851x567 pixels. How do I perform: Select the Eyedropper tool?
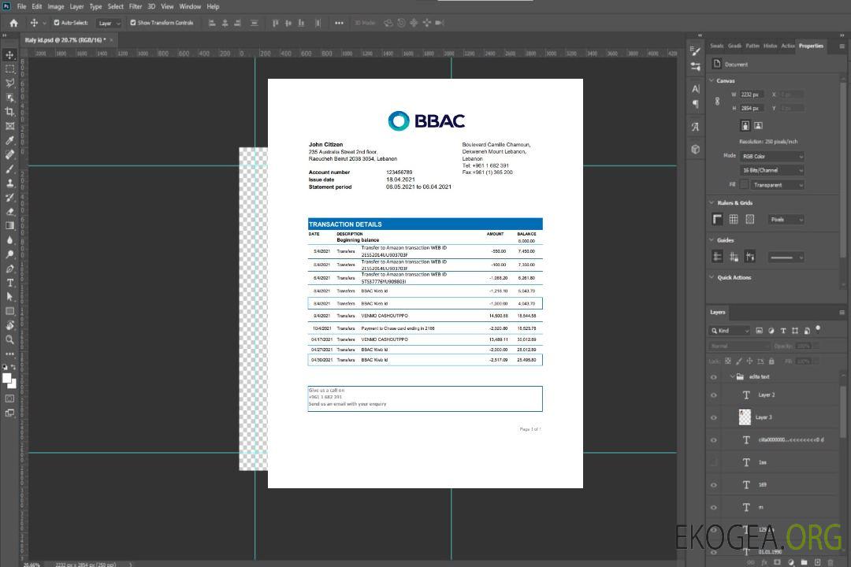point(9,140)
